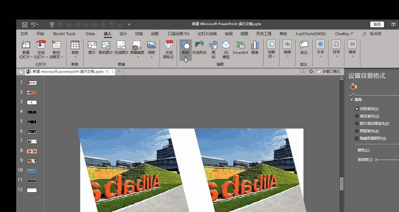The height and width of the screenshot is (212, 399).
Task: Click the Online Shapes (在线形状) icon
Action: tap(199, 45)
